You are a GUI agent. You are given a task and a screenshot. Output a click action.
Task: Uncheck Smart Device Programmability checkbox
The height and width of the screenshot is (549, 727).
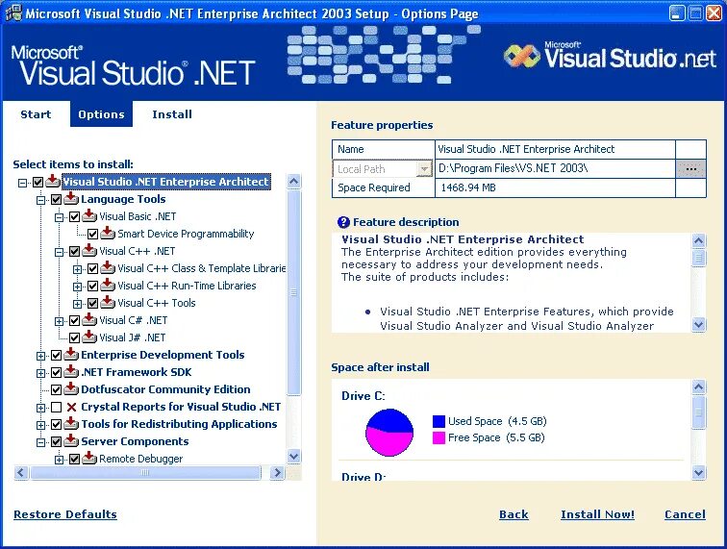coord(92,235)
